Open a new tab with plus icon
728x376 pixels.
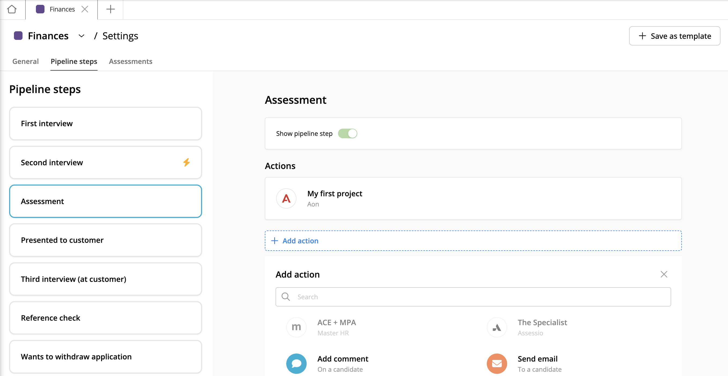tap(110, 9)
